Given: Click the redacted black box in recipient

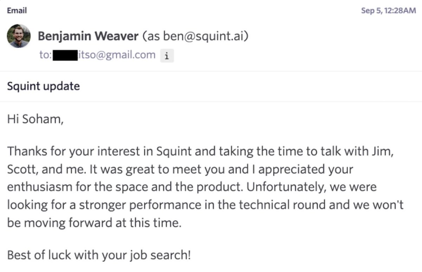Looking at the screenshot, I should coord(65,55).
